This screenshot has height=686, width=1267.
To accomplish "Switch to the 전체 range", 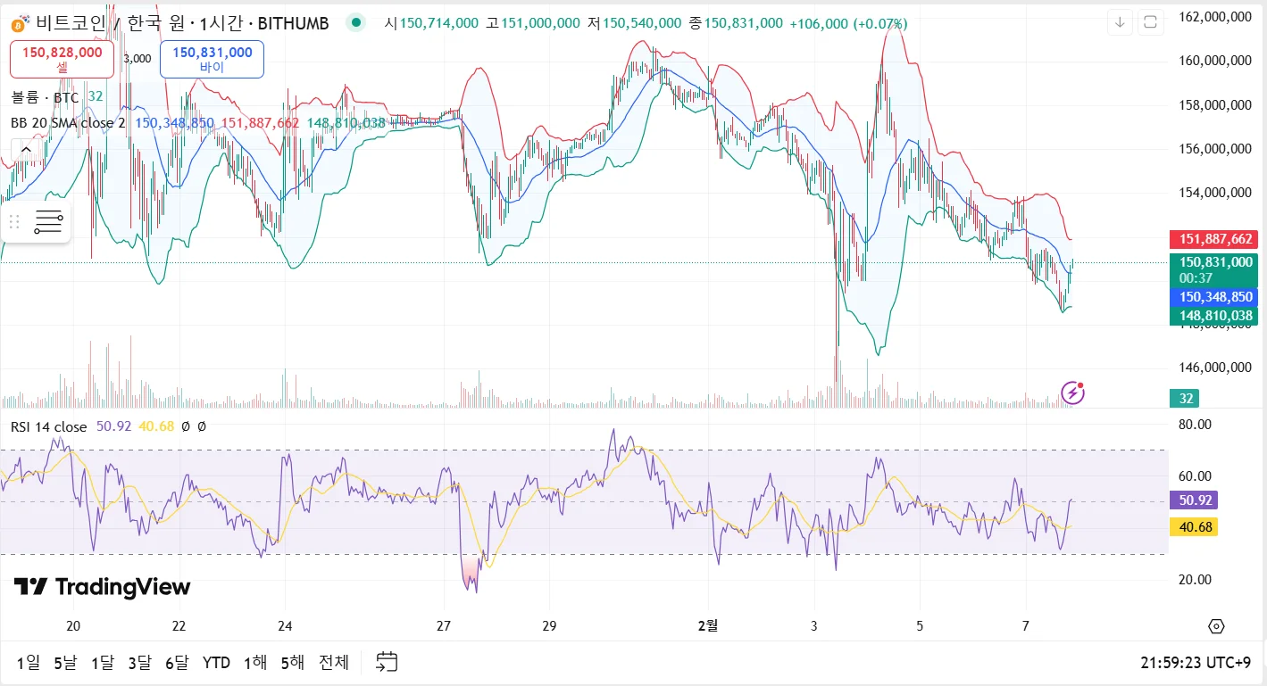I will pos(334,663).
